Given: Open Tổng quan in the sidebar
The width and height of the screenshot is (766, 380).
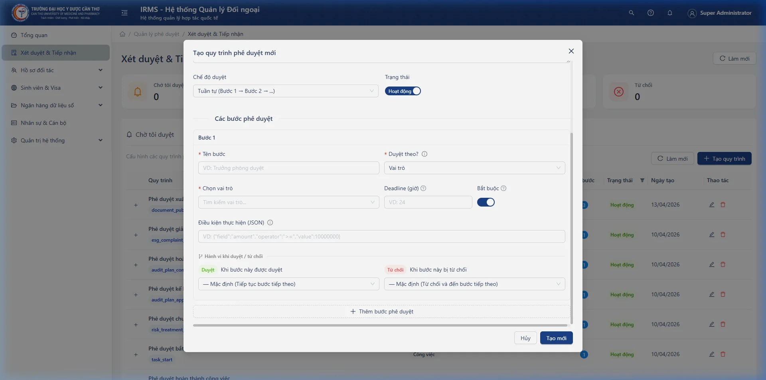Looking at the screenshot, I should [x=56, y=35].
